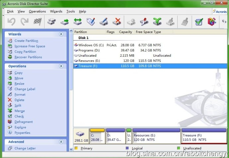Image resolution: width=229 pixels, height=158 pixels.
Task: Click the Create Partition wizard link
Action: tap(26, 41)
